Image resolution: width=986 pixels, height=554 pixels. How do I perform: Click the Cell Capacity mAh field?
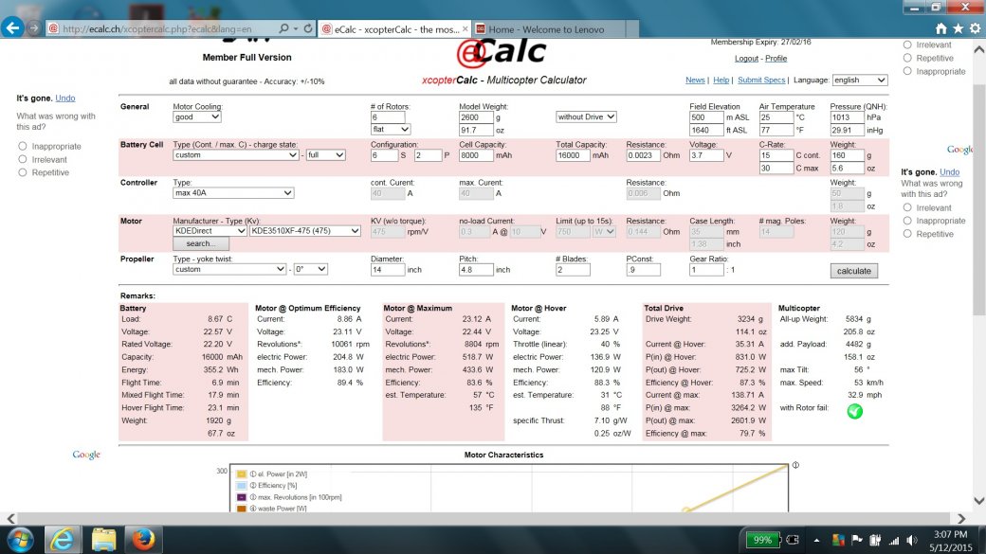(x=476, y=155)
